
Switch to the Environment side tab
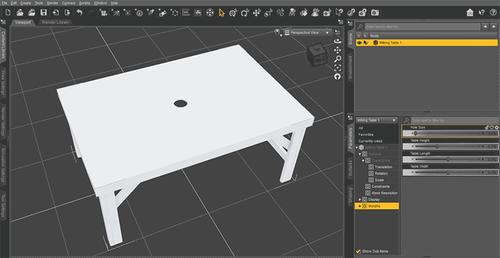[350, 67]
